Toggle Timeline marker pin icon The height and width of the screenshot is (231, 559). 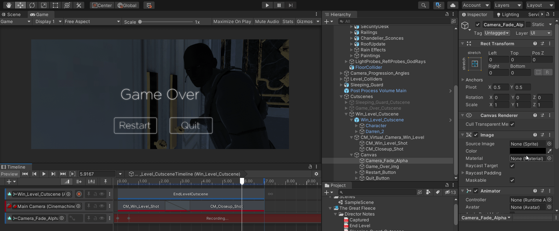click(105, 181)
